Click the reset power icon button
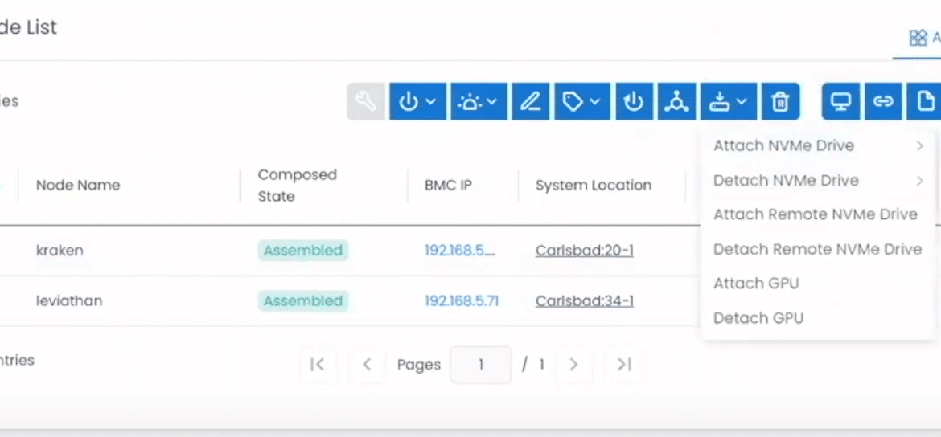 pyautogui.click(x=635, y=101)
